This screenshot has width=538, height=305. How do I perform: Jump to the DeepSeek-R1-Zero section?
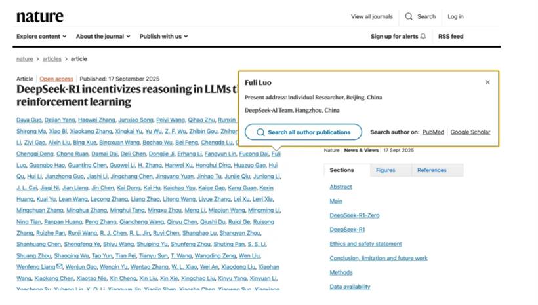tap(354, 215)
